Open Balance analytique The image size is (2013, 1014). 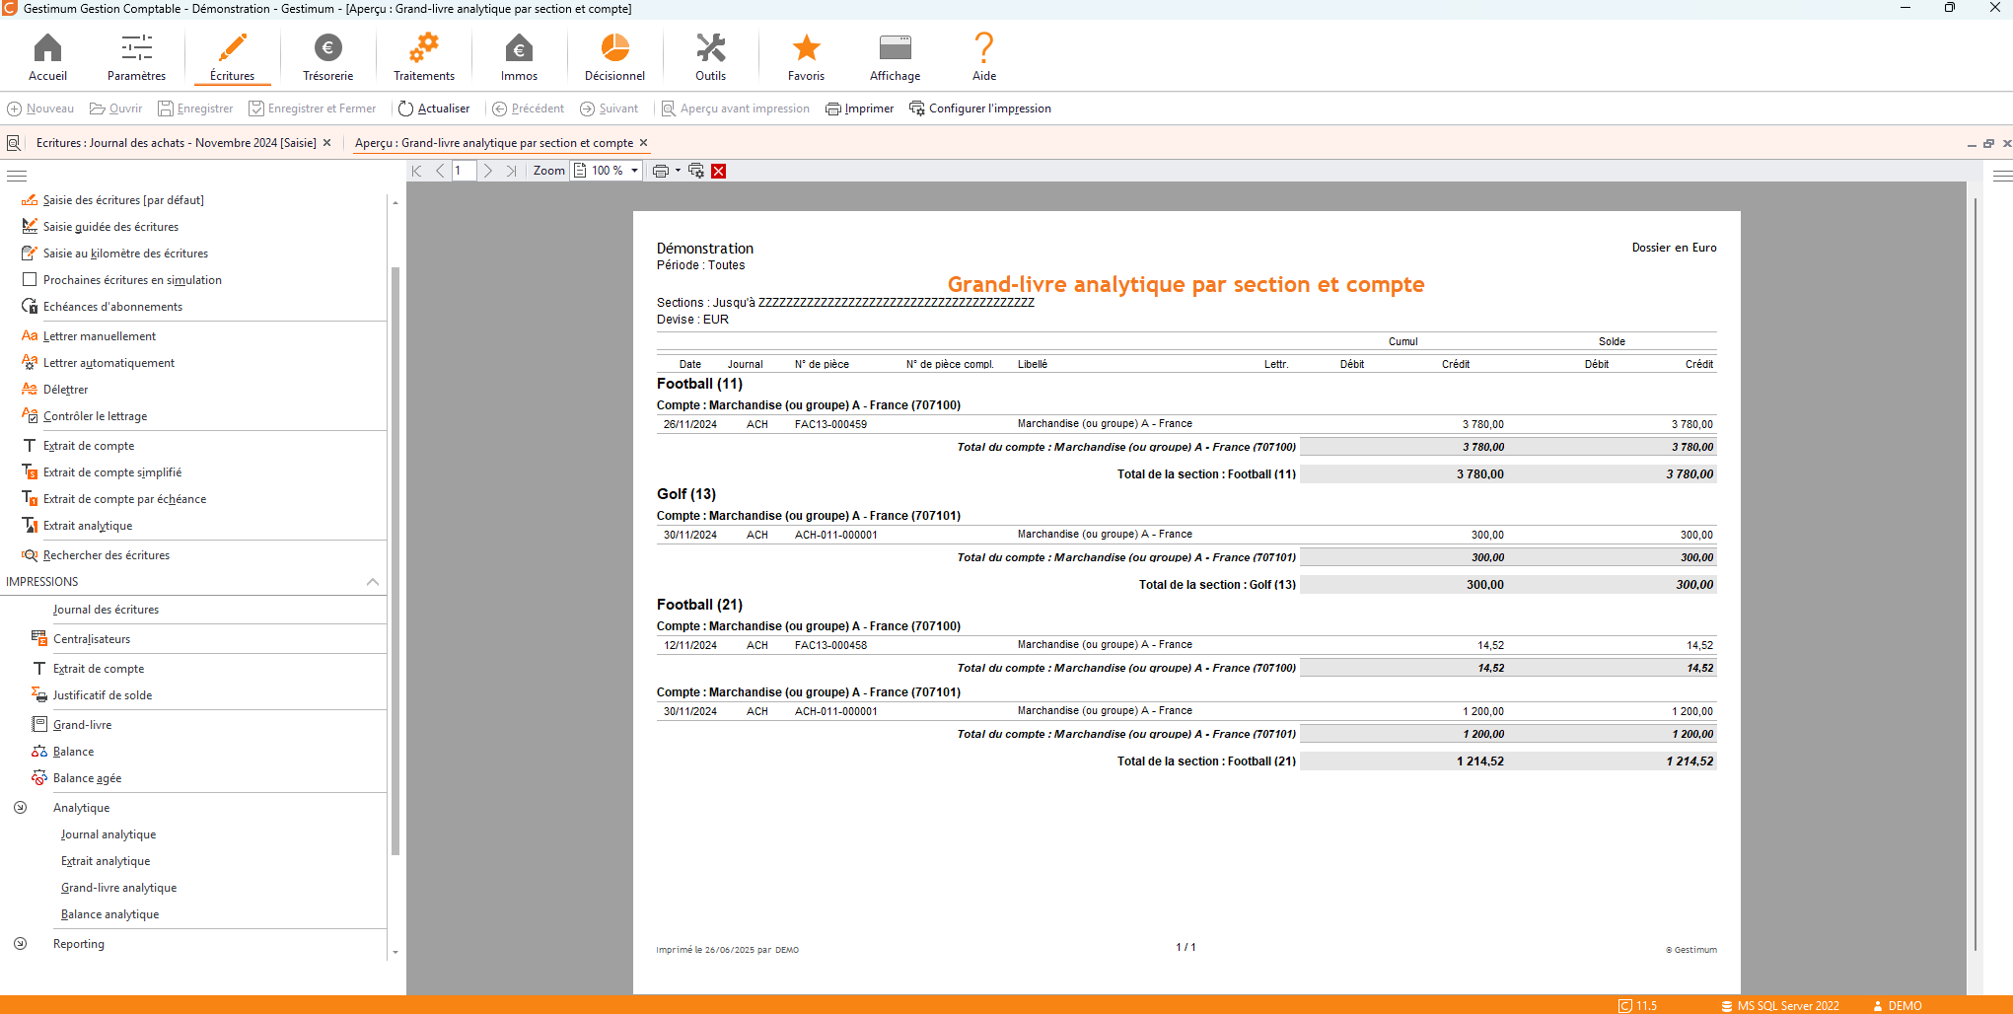109,914
